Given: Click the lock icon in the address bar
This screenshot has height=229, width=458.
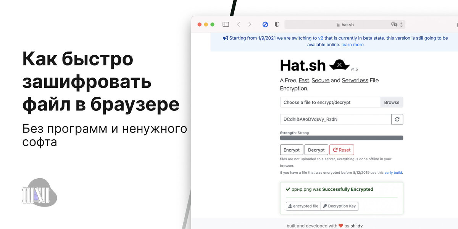Looking at the screenshot, I should click(x=338, y=25).
